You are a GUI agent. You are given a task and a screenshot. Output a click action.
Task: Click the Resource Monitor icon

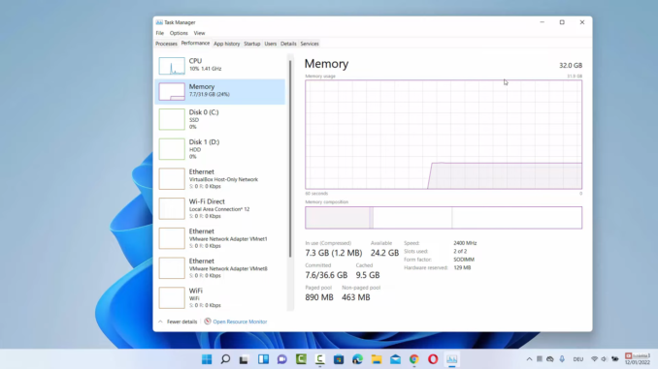coord(208,322)
